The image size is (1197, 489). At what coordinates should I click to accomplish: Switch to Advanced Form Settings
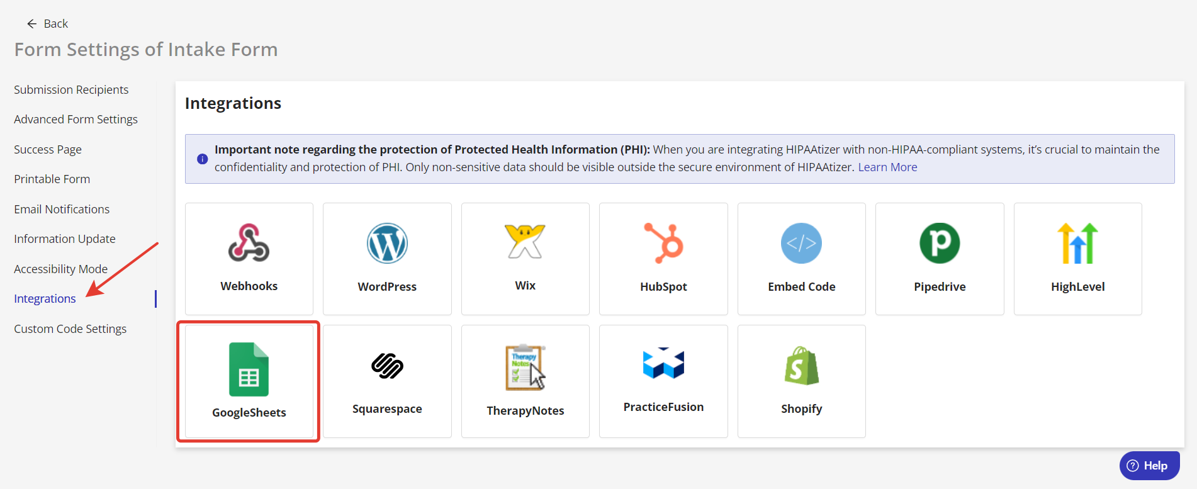[x=76, y=119]
